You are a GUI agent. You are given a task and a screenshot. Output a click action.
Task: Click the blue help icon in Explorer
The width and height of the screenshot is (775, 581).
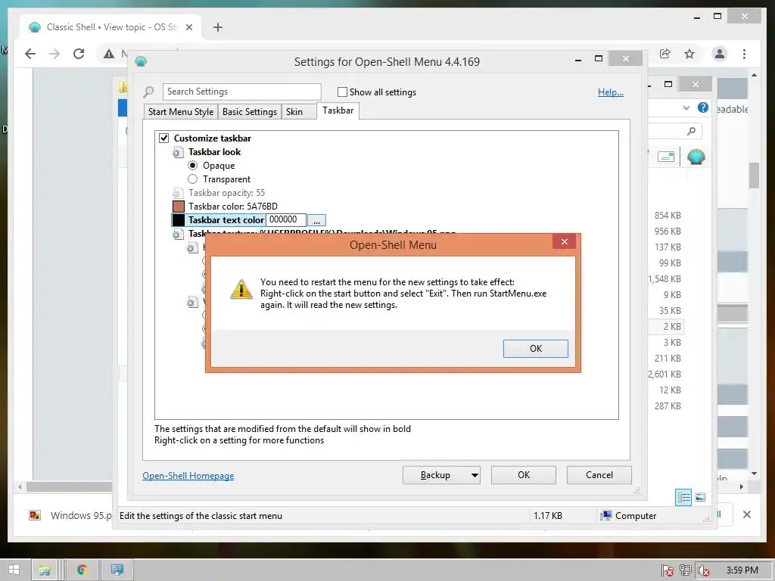(x=702, y=107)
